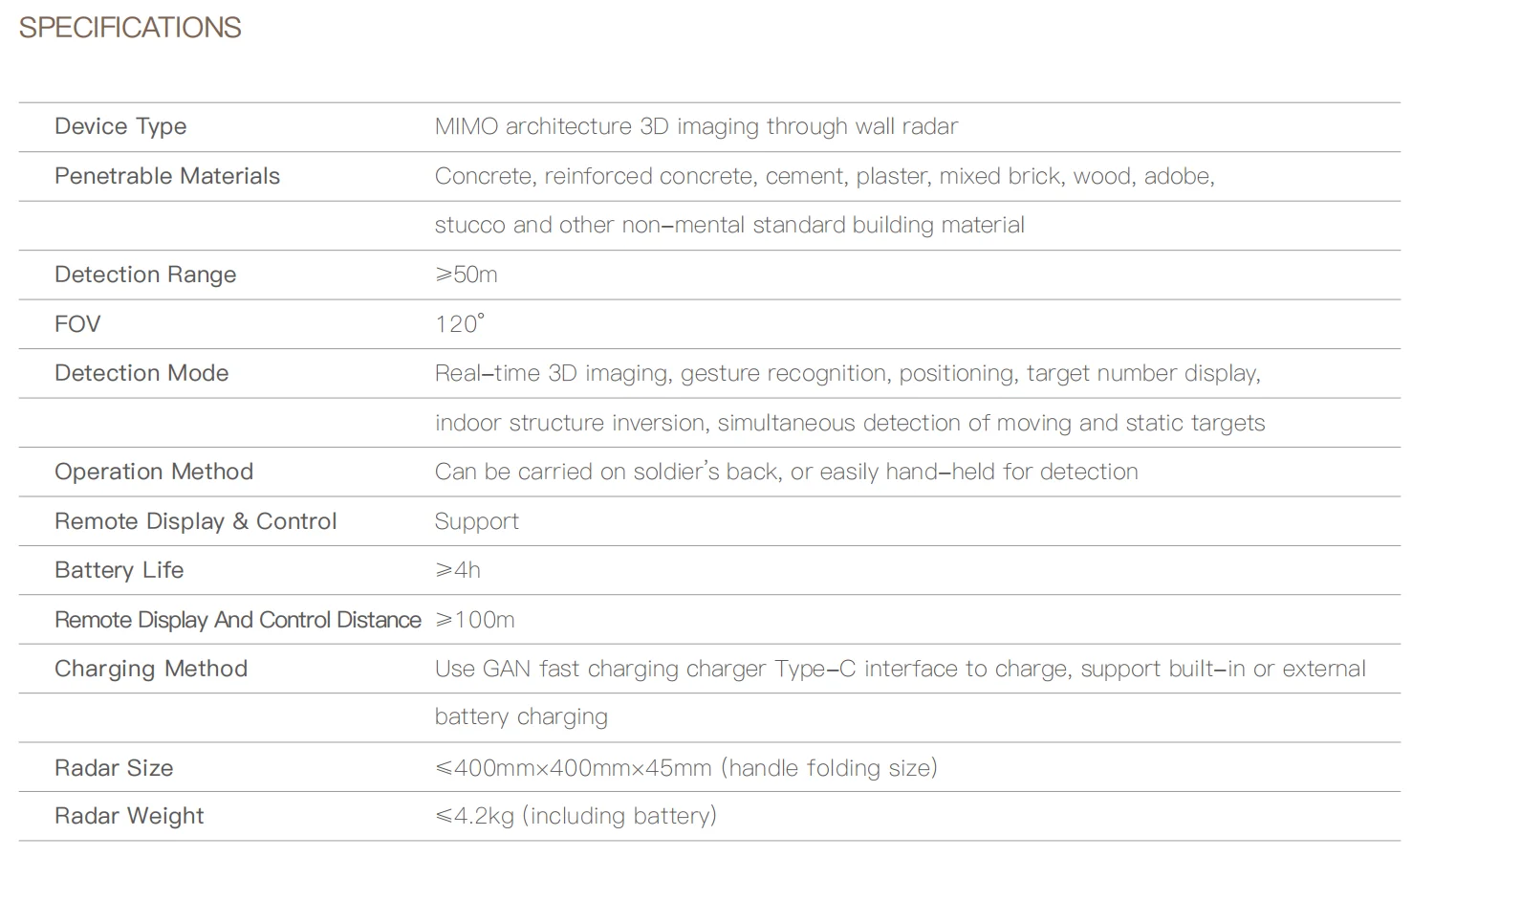Click the FOV row label
This screenshot has height=902, width=1521.
pos(77,324)
